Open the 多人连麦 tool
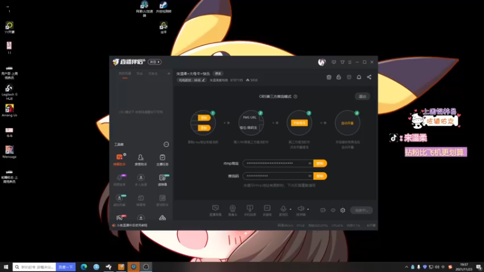This screenshot has height=272, width=484. 141,180
